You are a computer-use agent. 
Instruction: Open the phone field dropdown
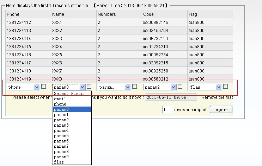(24, 87)
